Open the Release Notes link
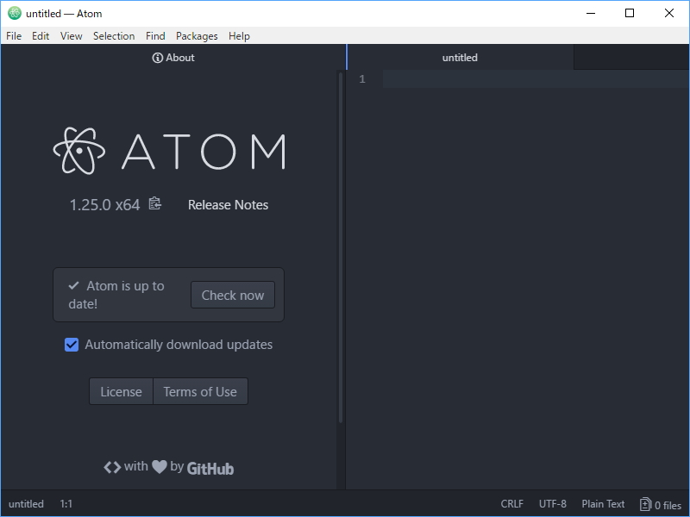Viewport: 690px width, 517px height. point(228,204)
